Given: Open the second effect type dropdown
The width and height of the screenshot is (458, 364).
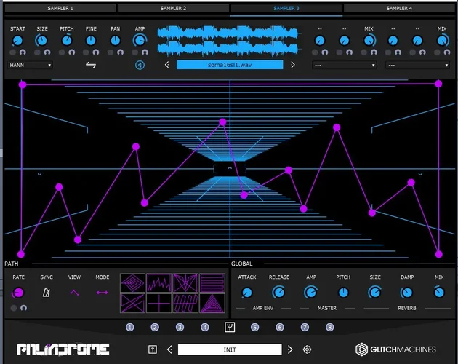Looking at the screenshot, I should (x=417, y=65).
